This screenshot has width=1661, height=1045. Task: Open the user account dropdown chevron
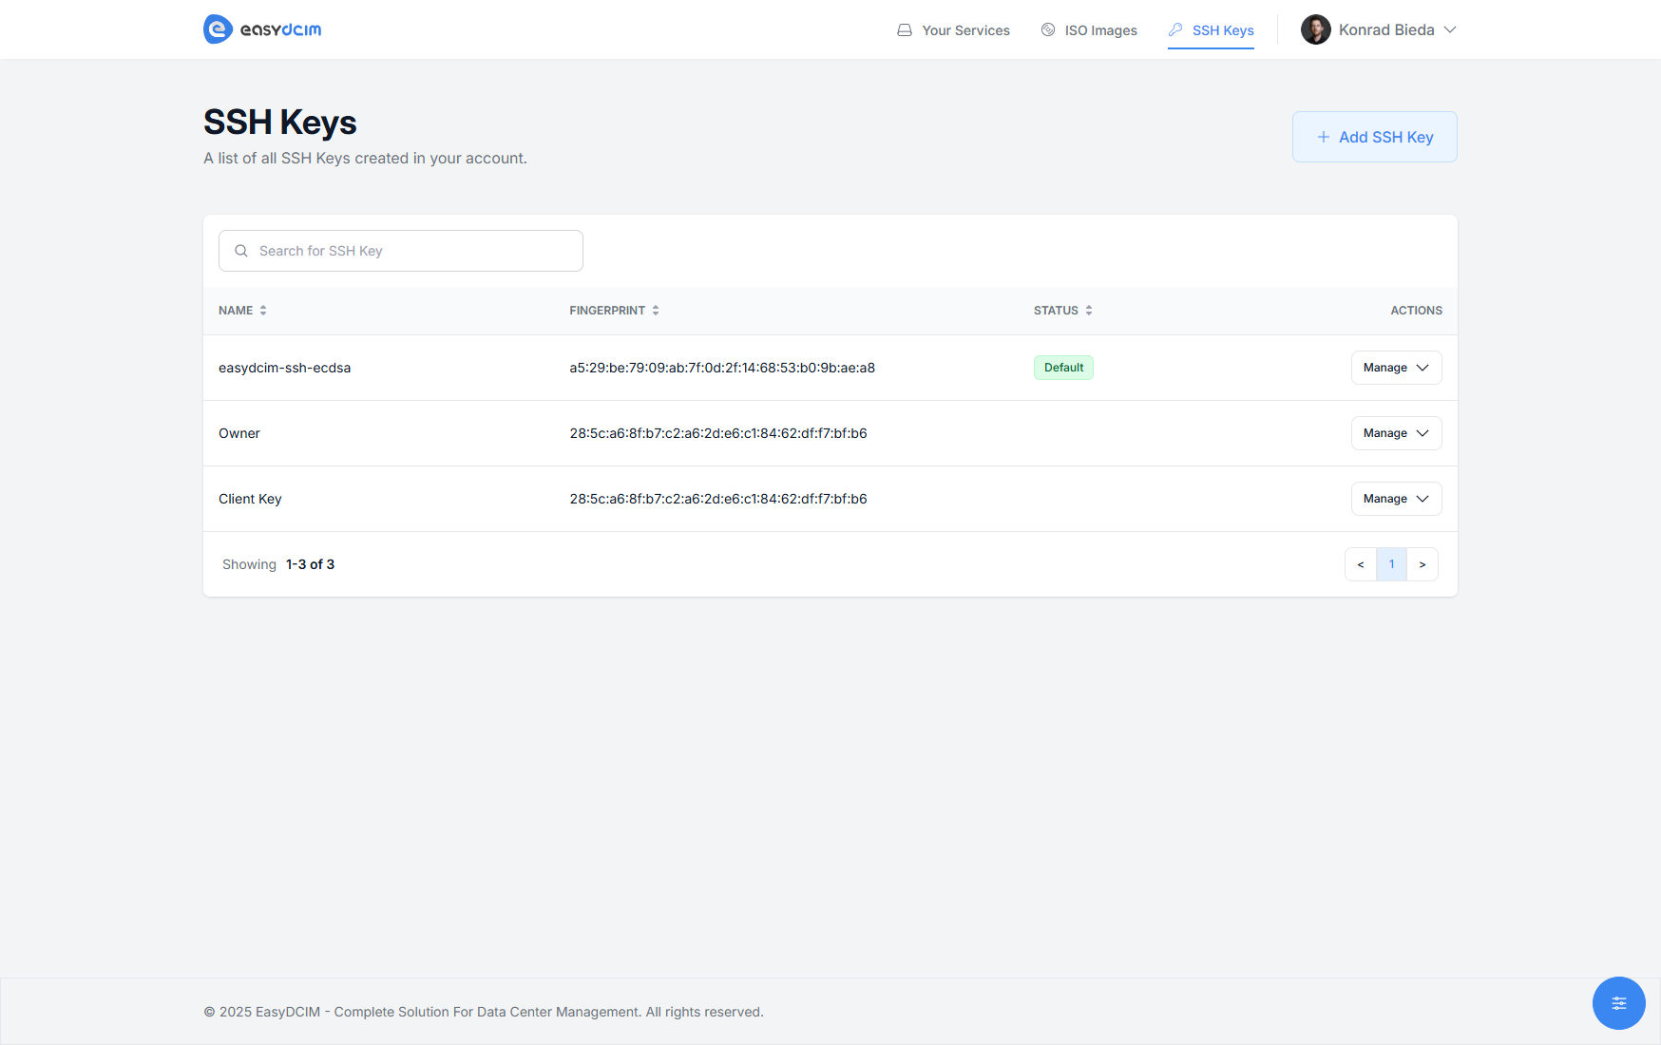coord(1451,29)
